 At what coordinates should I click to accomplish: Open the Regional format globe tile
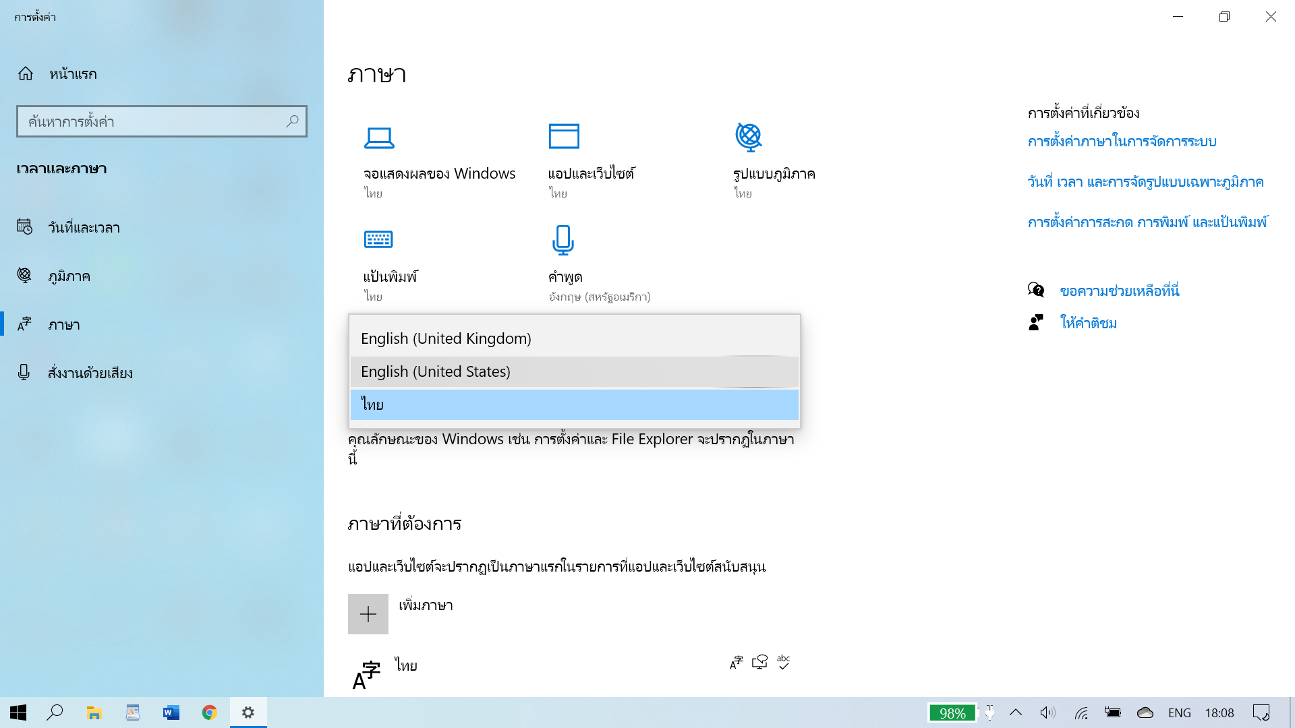coord(774,162)
